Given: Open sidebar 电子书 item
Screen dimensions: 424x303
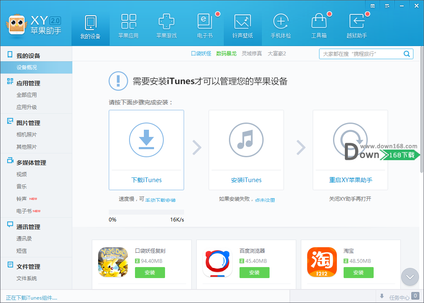Looking at the screenshot, I should 24,211.
